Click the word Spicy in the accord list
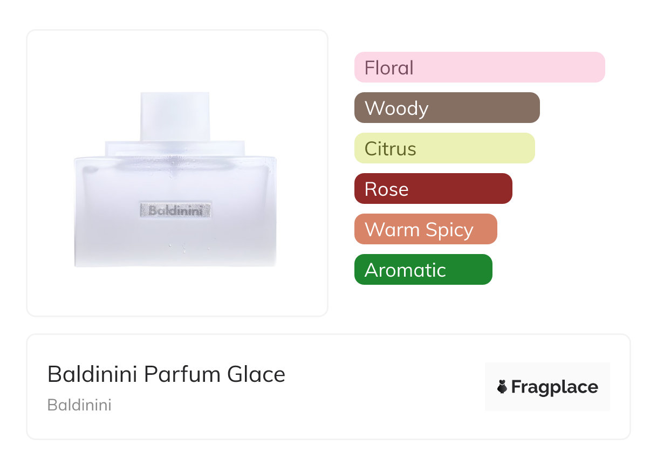The width and height of the screenshot is (657, 466). (x=448, y=230)
